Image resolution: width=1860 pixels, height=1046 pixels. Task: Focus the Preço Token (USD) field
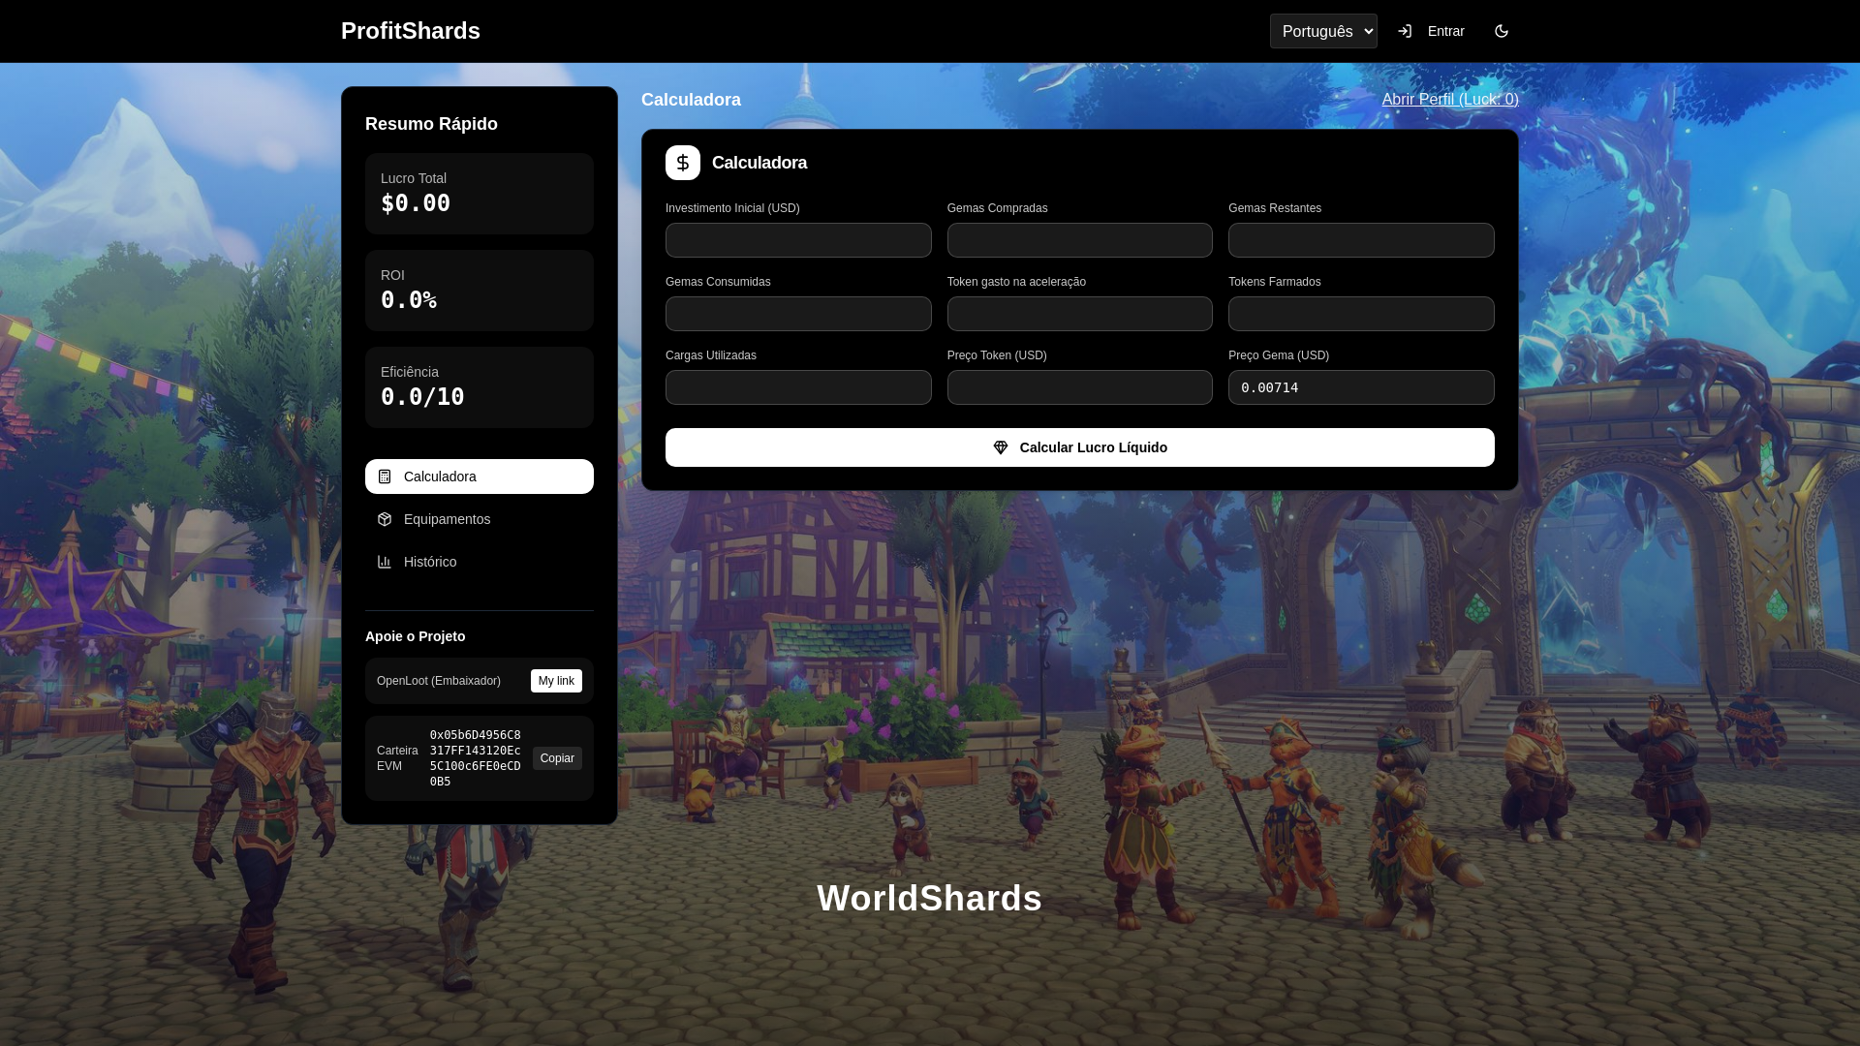point(1080,387)
